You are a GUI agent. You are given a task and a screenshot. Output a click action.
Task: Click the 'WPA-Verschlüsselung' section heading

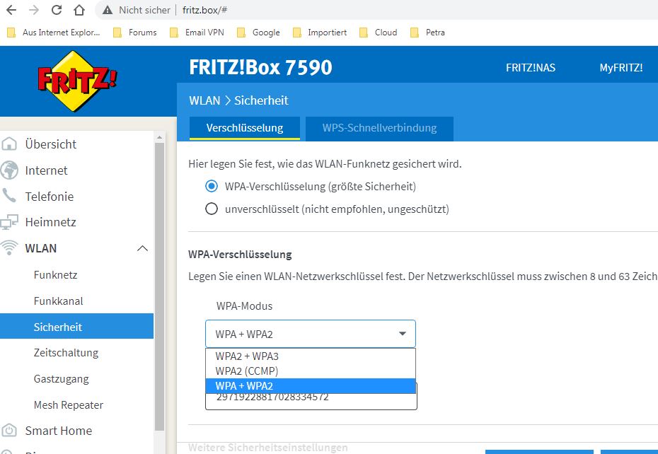coord(240,255)
